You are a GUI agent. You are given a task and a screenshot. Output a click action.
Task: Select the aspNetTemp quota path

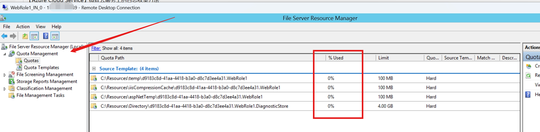[x=182, y=97]
